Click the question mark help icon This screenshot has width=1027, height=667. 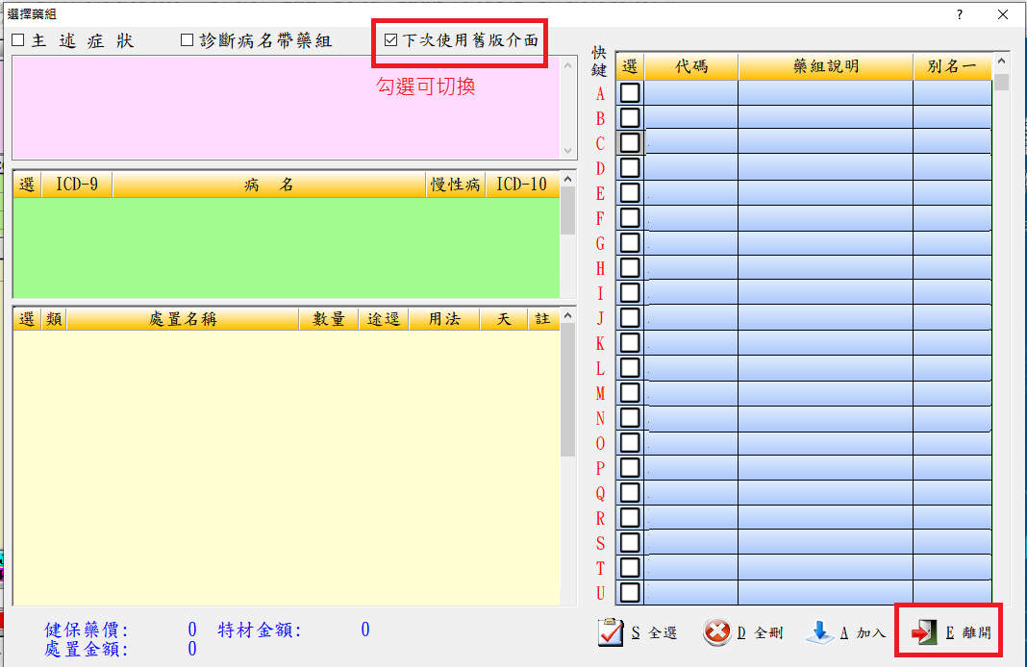pos(959,14)
